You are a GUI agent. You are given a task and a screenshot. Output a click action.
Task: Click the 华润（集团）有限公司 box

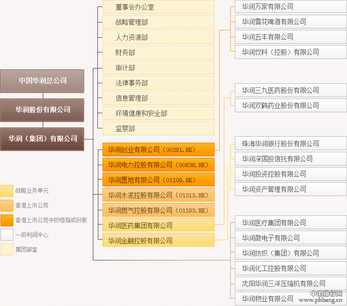coord(42,139)
